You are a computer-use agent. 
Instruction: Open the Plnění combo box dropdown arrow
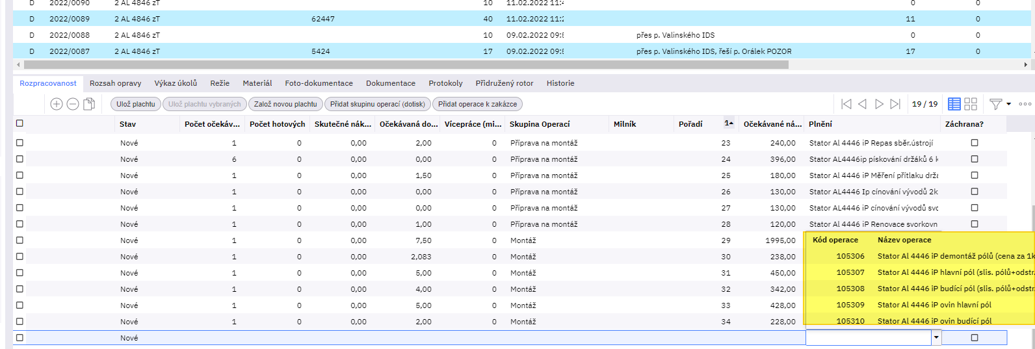(x=936, y=337)
